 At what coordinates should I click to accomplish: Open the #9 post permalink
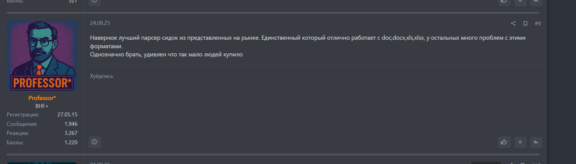tap(538, 23)
